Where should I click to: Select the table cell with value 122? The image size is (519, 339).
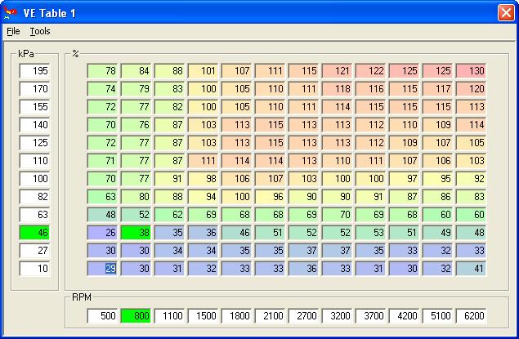[x=371, y=71]
